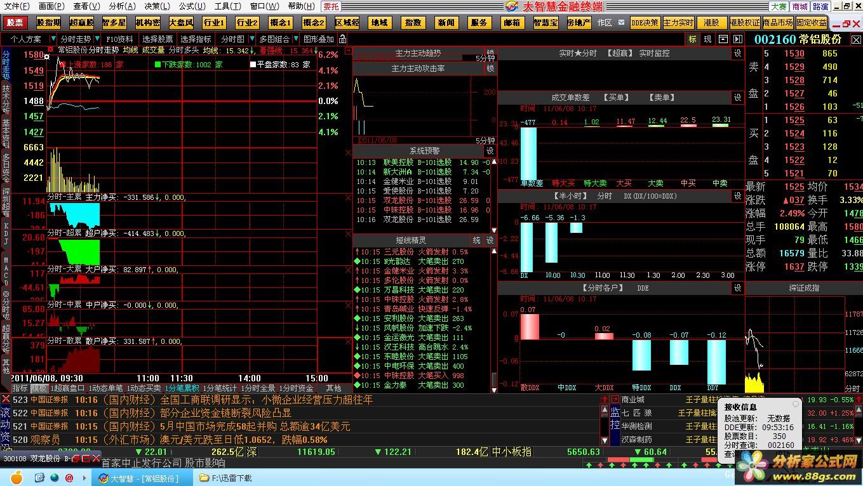Open the 商城 link at the top right
863x486 pixels.
(x=799, y=6)
